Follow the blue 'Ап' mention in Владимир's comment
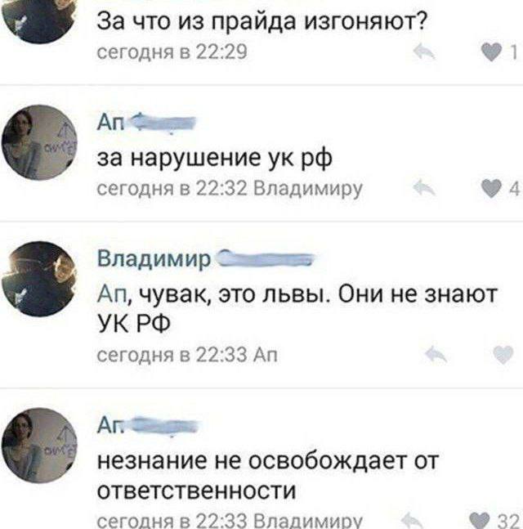 [x=112, y=294]
